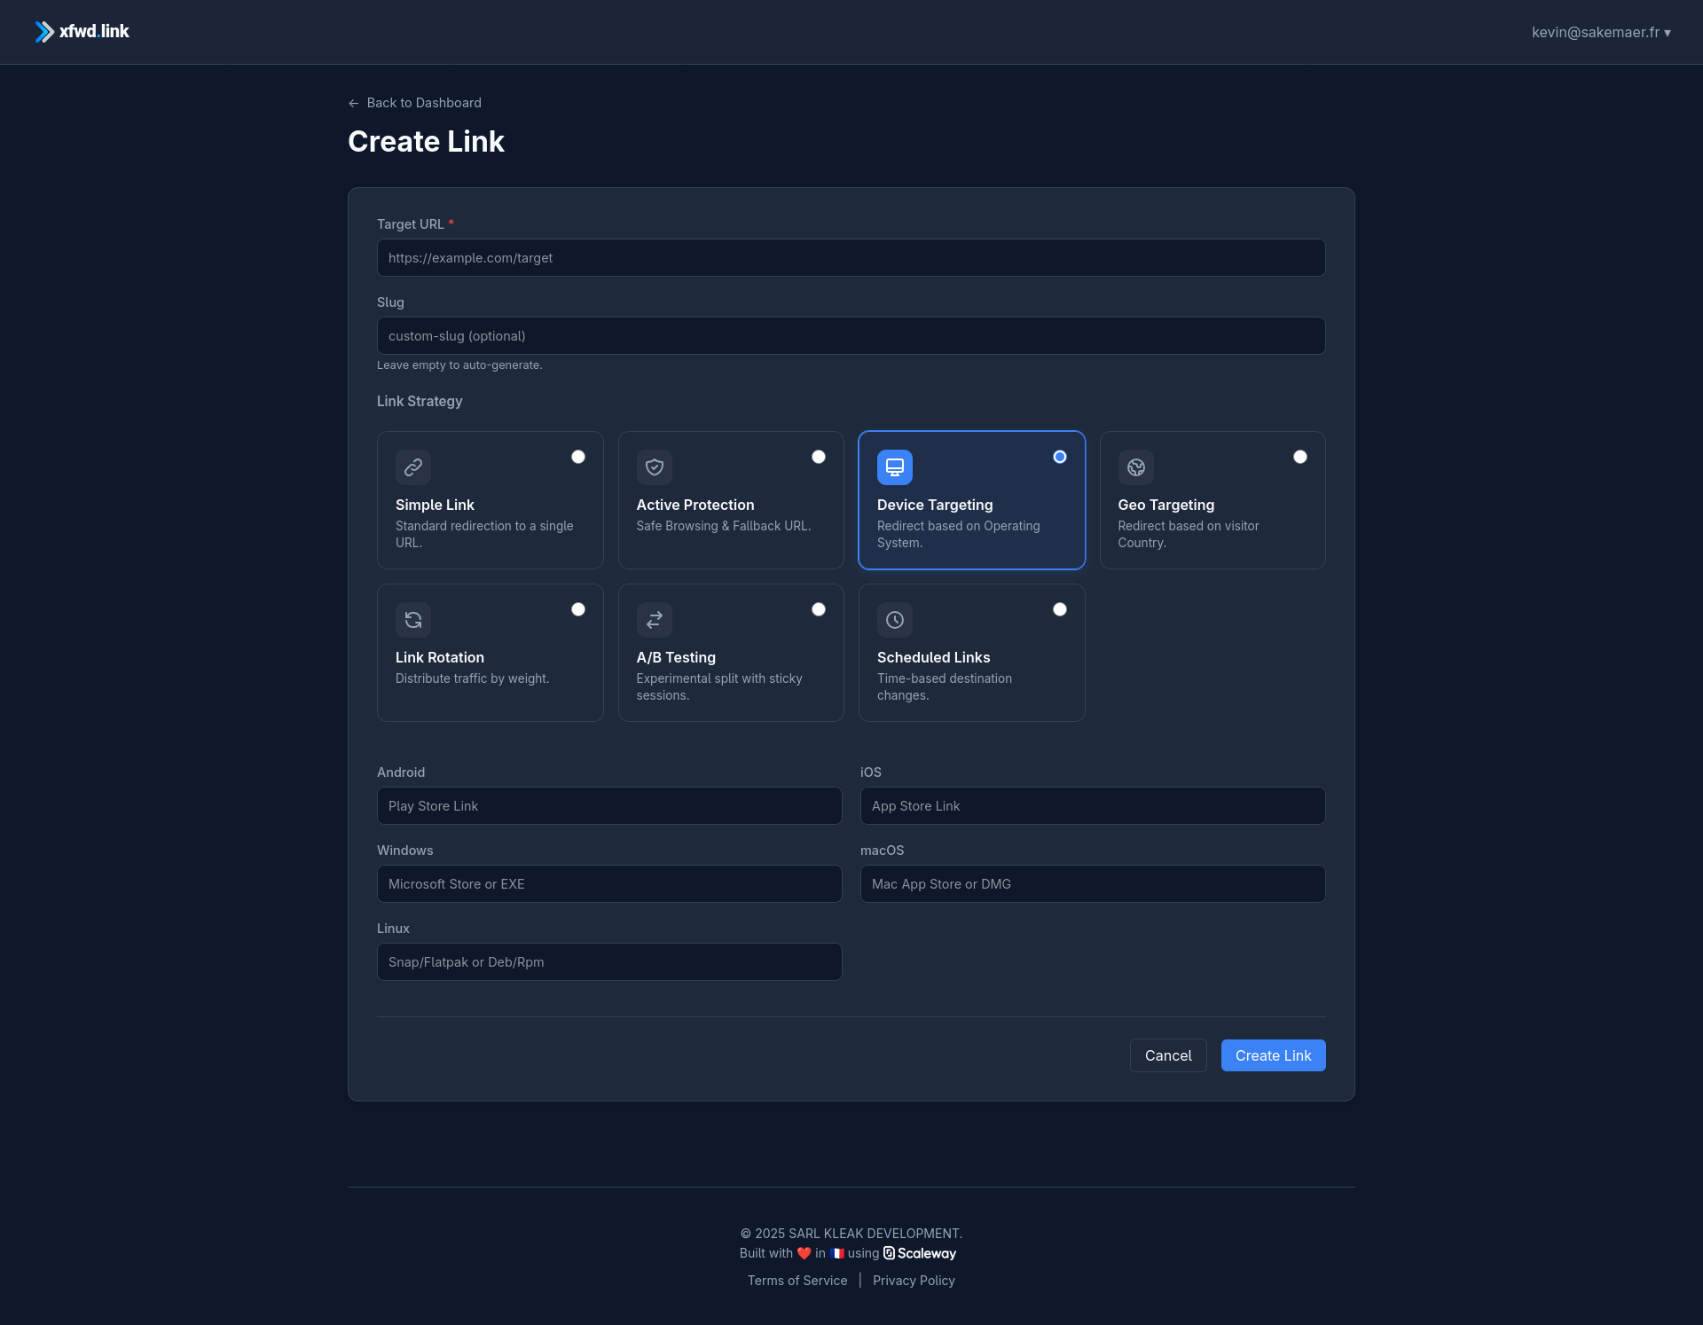
Task: Click the xfwd.link logo icon
Action: pos(44,32)
